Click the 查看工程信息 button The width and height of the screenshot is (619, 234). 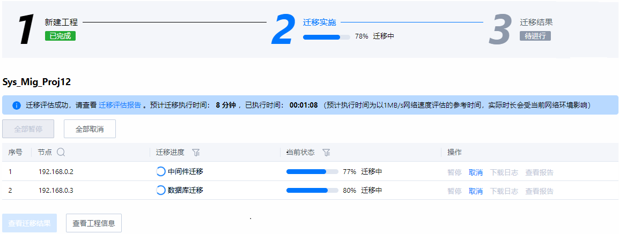click(x=93, y=223)
